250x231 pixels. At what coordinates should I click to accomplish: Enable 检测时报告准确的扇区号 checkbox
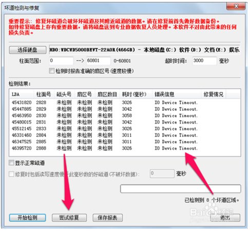[x=52, y=71]
